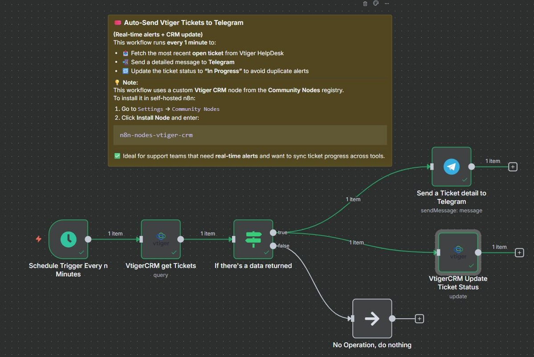Click the n8n-nodes-vtiger-crm code block
This screenshot has height=357, width=534.
(x=250, y=135)
